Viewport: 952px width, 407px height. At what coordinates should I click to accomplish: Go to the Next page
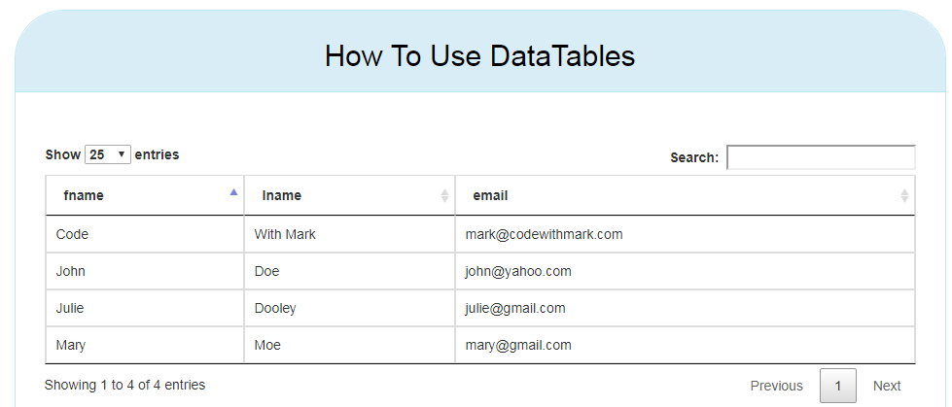pos(886,386)
